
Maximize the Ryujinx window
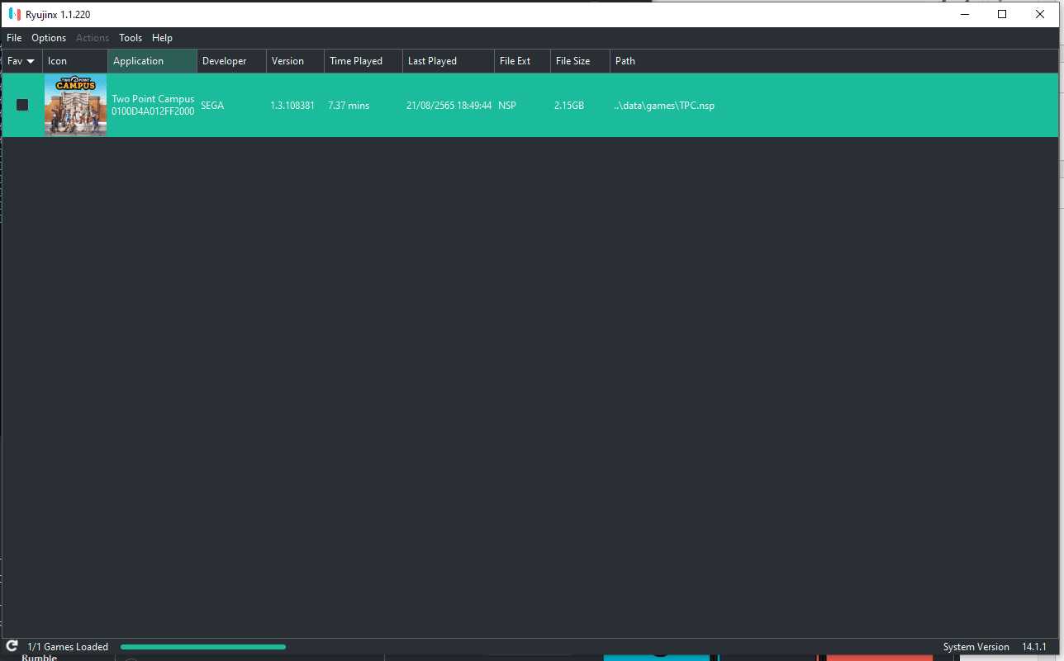tap(1002, 14)
